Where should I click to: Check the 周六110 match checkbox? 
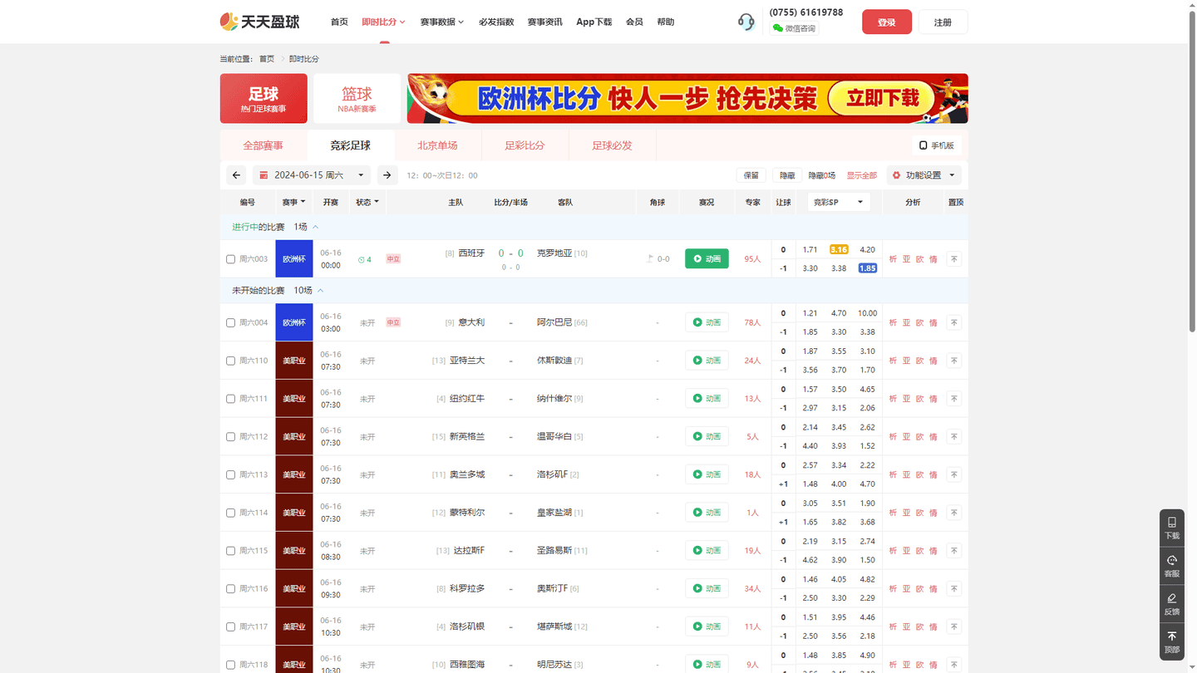[231, 361]
